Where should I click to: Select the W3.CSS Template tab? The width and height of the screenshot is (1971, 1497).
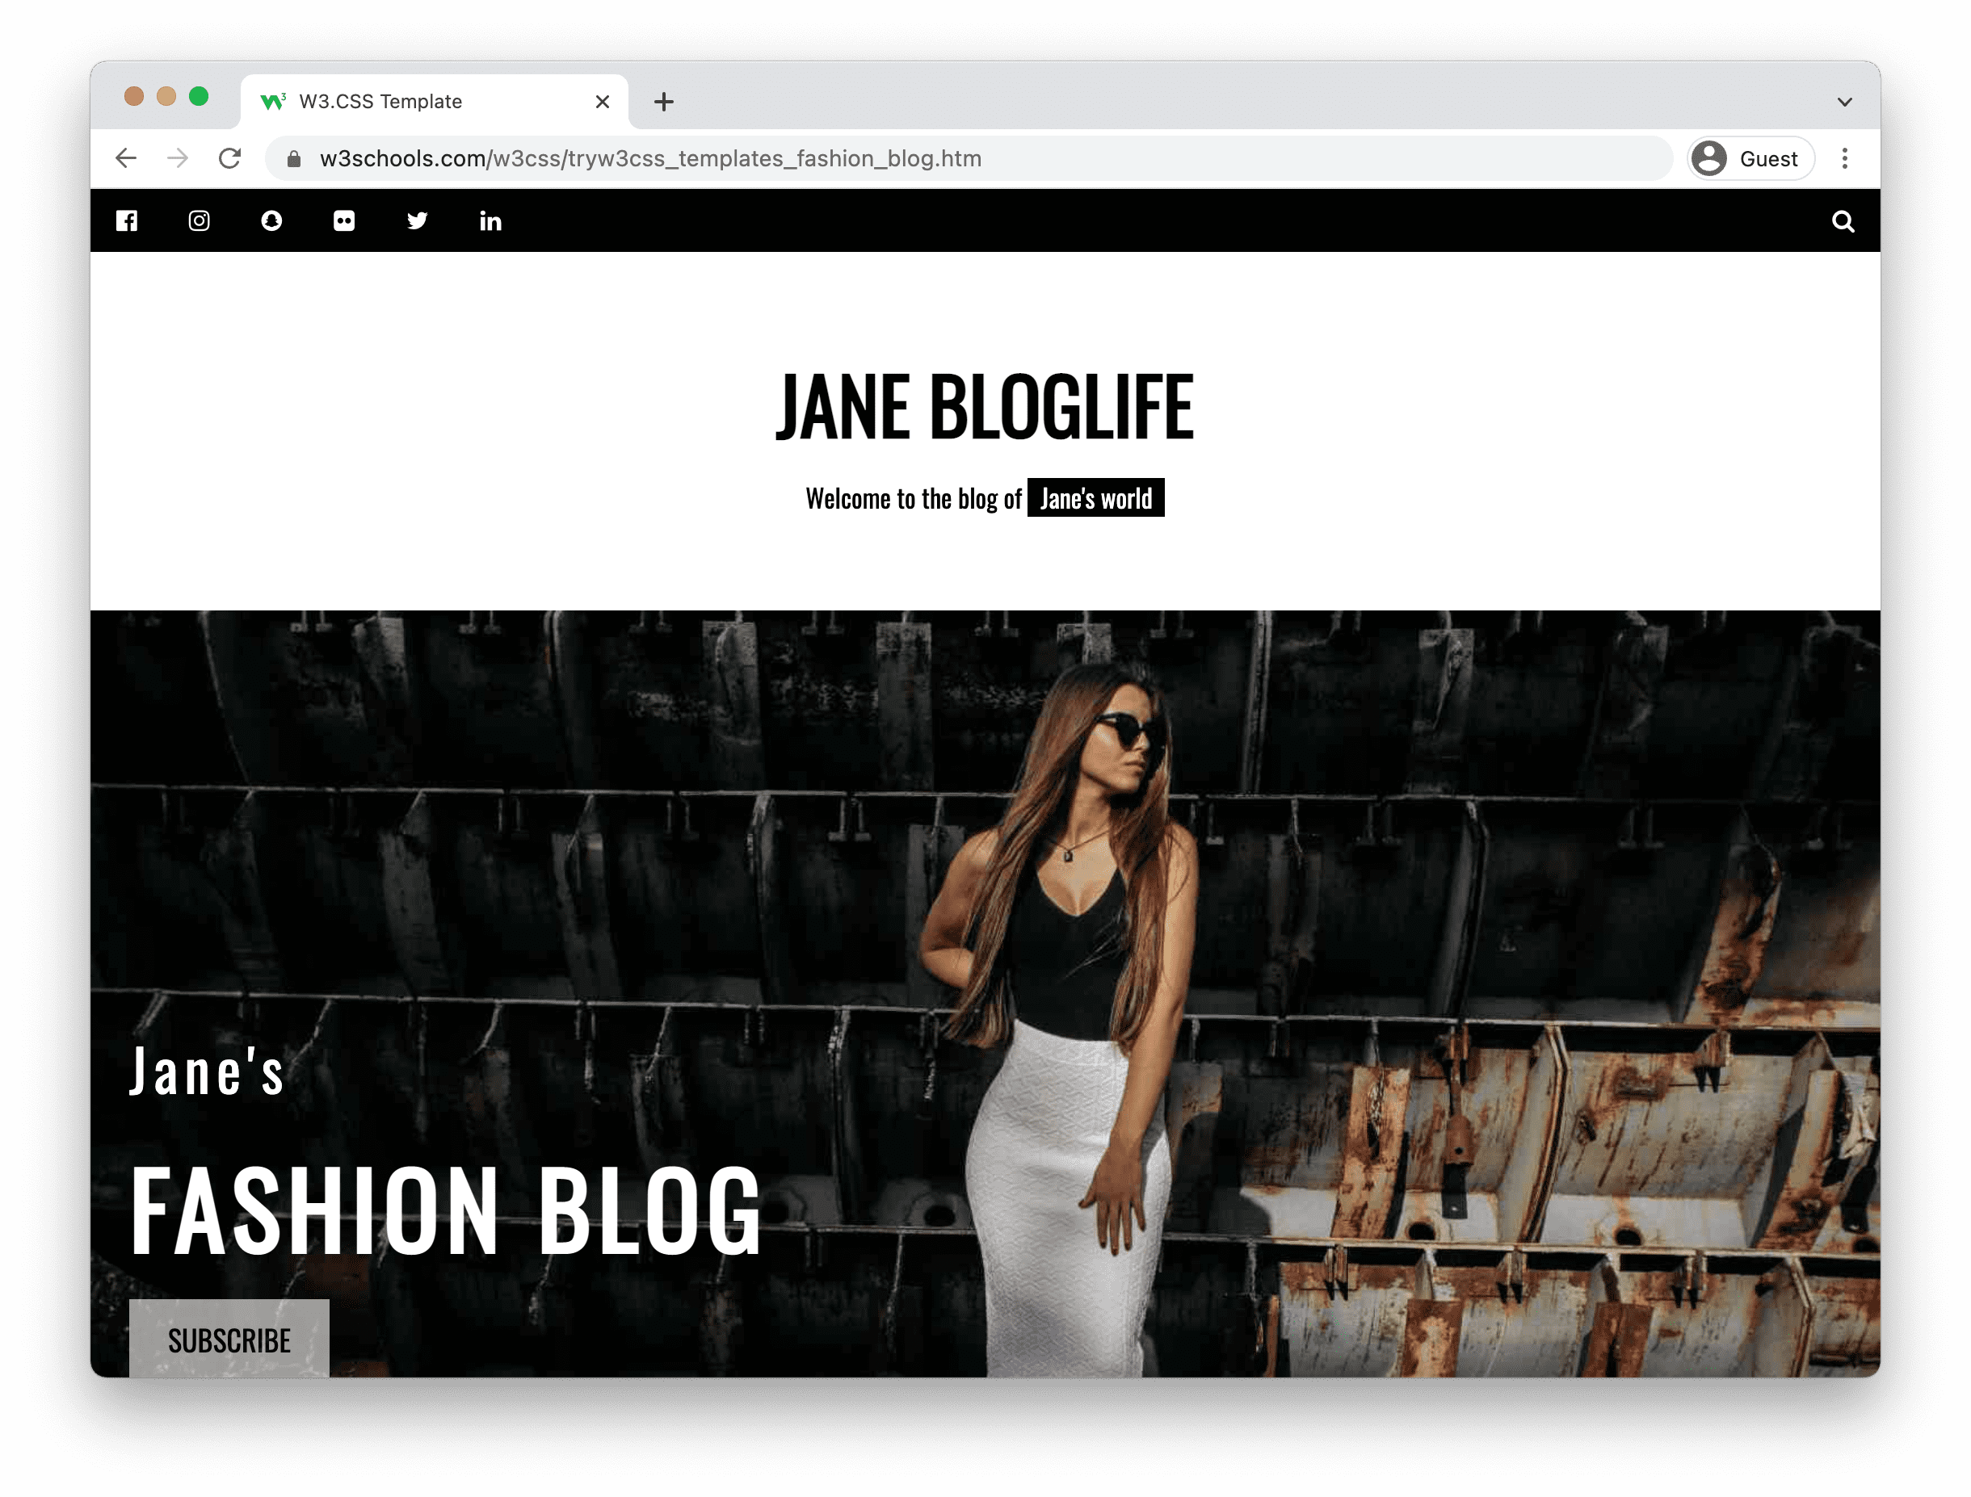434,102
